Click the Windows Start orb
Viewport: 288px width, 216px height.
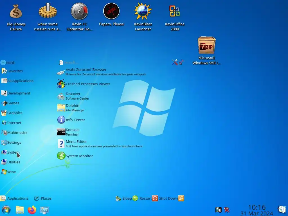[6, 210]
